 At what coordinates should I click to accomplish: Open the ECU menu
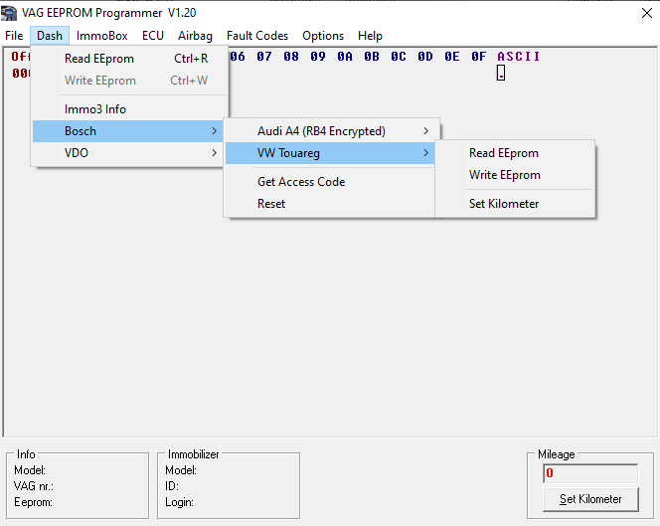[153, 36]
